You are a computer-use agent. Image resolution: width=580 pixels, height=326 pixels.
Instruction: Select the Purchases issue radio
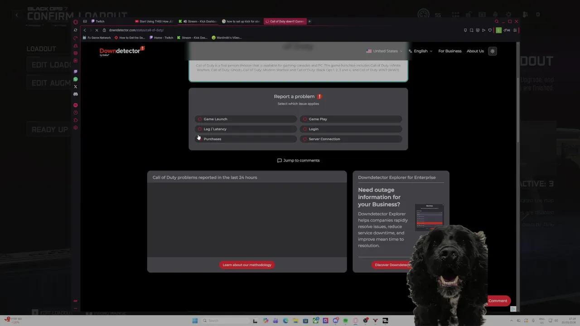(200, 139)
